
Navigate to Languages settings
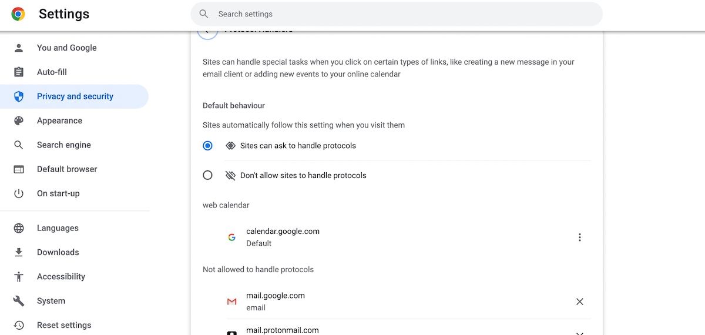(58, 228)
